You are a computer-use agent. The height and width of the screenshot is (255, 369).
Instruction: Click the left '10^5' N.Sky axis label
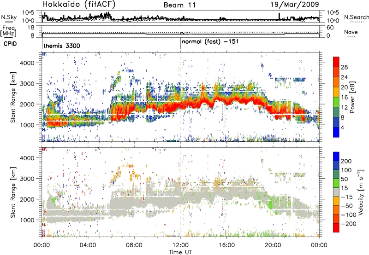click(28, 13)
